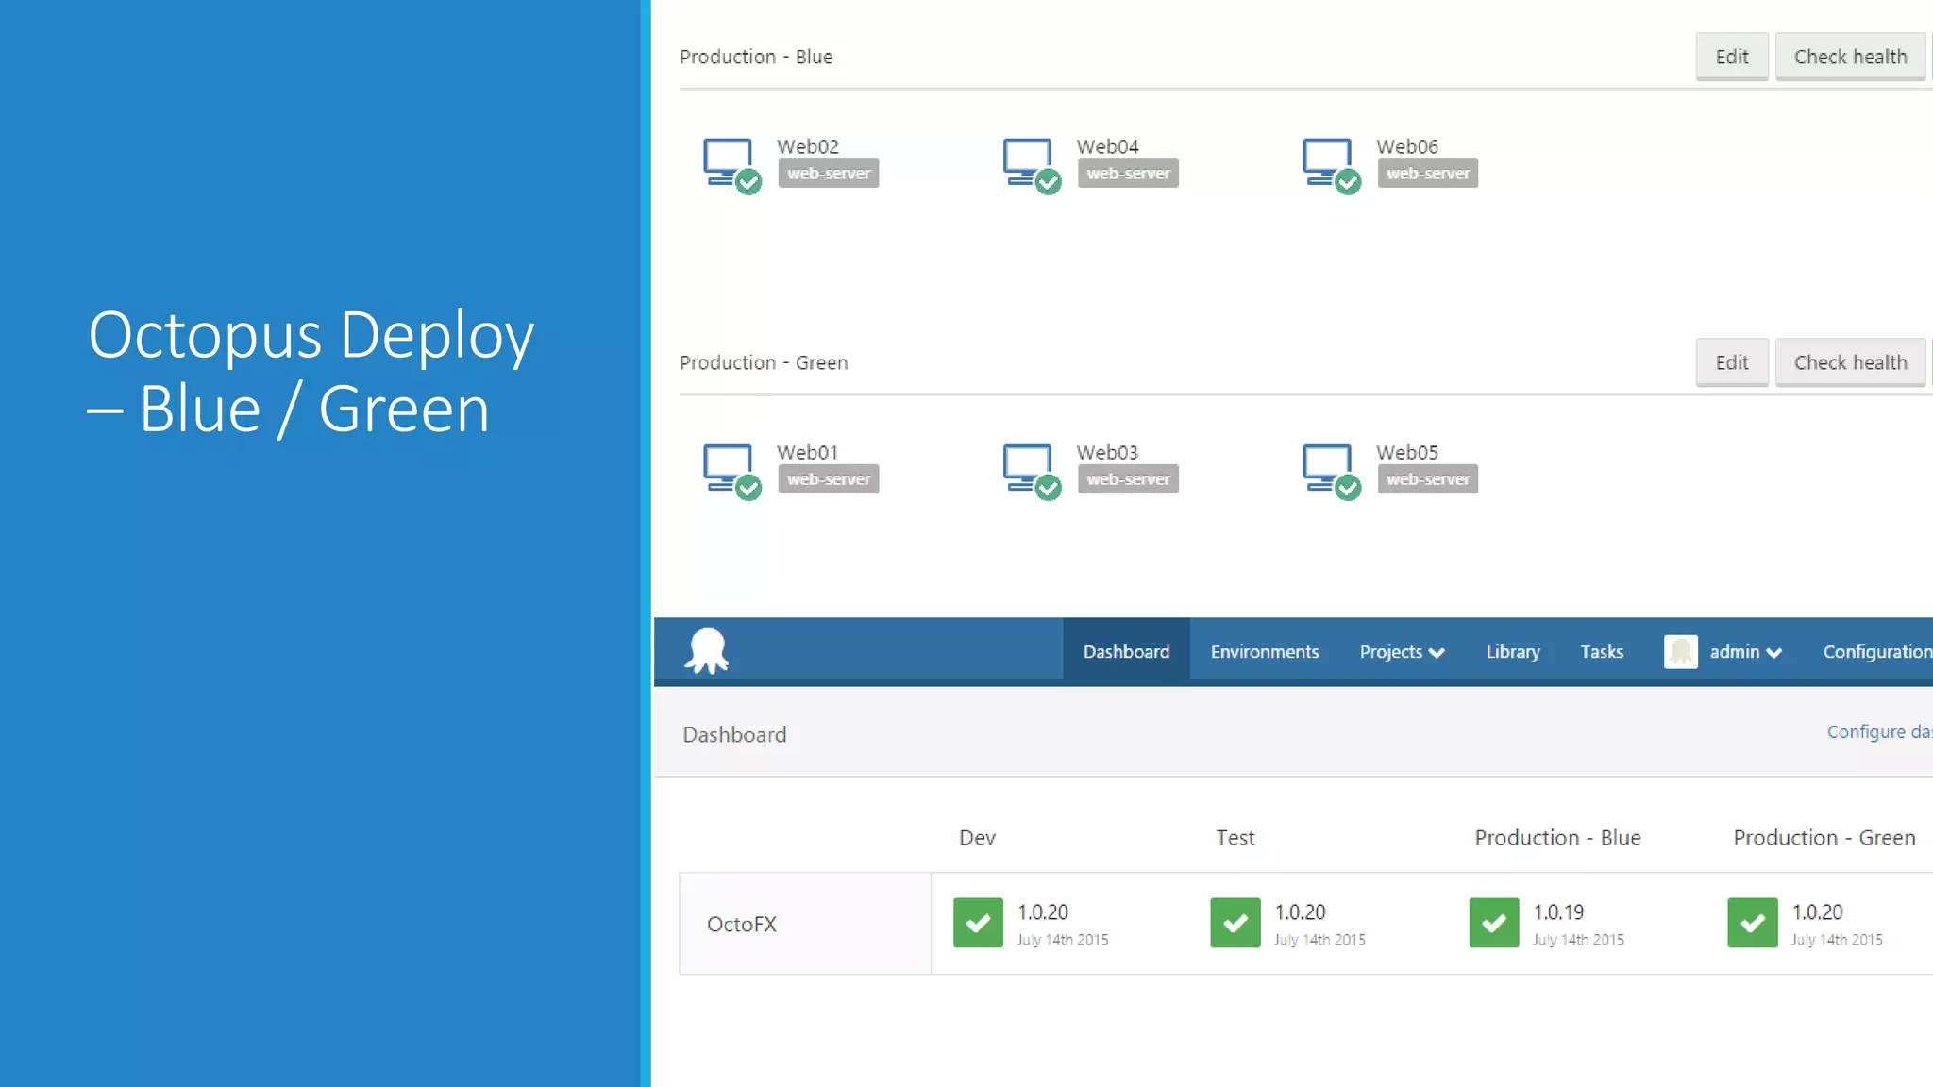The image size is (1933, 1087).
Task: Click the Web04 machine icon
Action: (1032, 165)
